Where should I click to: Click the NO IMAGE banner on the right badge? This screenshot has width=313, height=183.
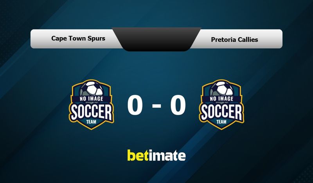[221, 99]
